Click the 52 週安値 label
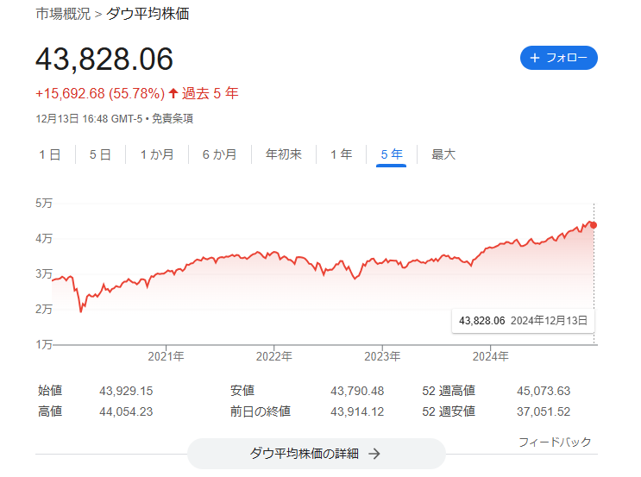The image size is (641, 477). [449, 411]
